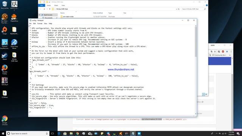Image resolution: width=242 pixels, height=136 pixels.
Task: Open the Explorer help icon
Action: click(207, 5)
